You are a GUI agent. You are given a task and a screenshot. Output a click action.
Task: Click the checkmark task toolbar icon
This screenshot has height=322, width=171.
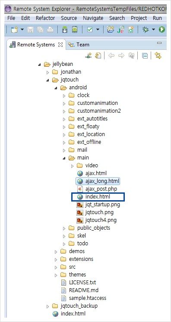(x=89, y=30)
